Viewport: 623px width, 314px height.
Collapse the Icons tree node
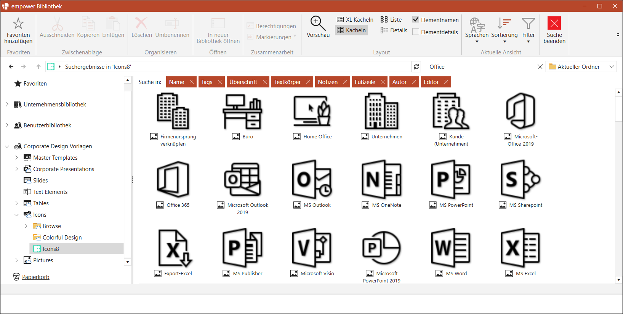(16, 215)
